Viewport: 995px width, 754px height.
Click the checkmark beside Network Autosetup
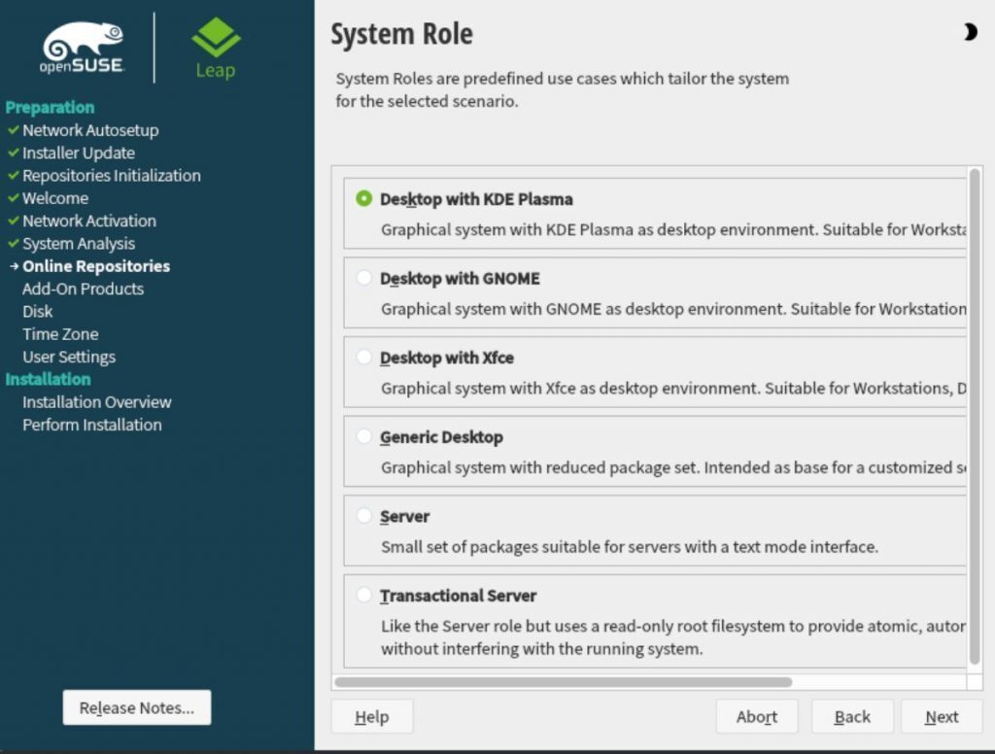pyautogui.click(x=12, y=130)
